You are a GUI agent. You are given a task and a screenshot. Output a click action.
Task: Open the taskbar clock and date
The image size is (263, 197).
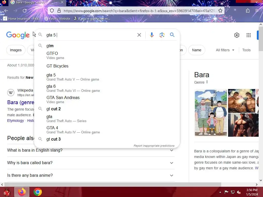252,192
